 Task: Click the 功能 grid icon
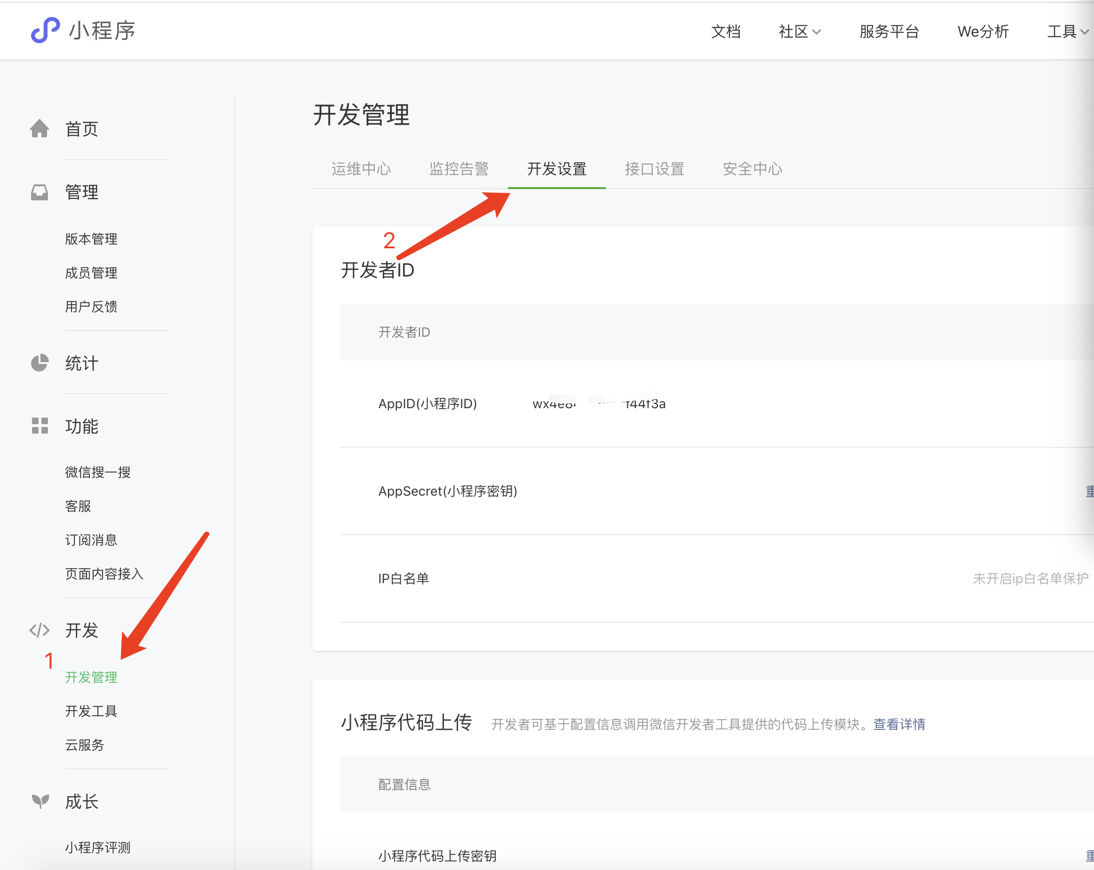pyautogui.click(x=40, y=426)
